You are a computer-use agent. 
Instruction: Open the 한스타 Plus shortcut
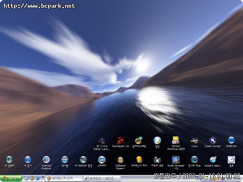194,162
